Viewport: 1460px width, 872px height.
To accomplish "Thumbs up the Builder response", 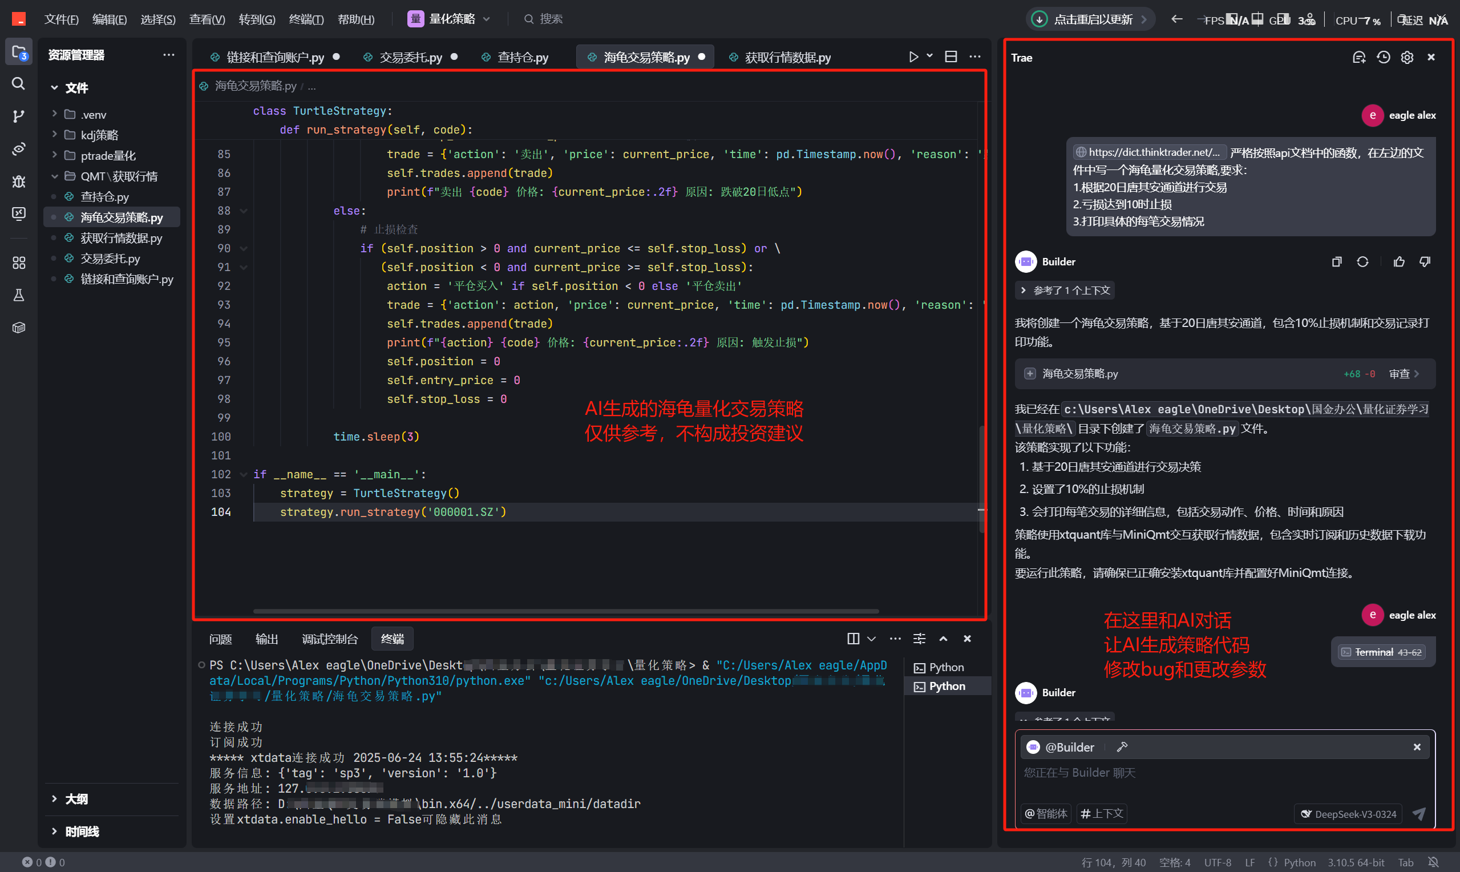I will click(x=1399, y=262).
